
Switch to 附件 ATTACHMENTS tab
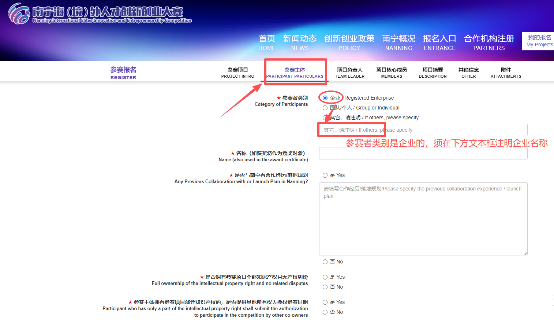tap(506, 73)
